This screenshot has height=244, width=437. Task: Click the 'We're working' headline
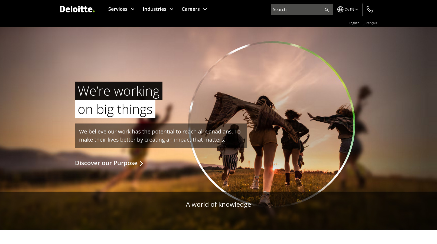coord(119,91)
